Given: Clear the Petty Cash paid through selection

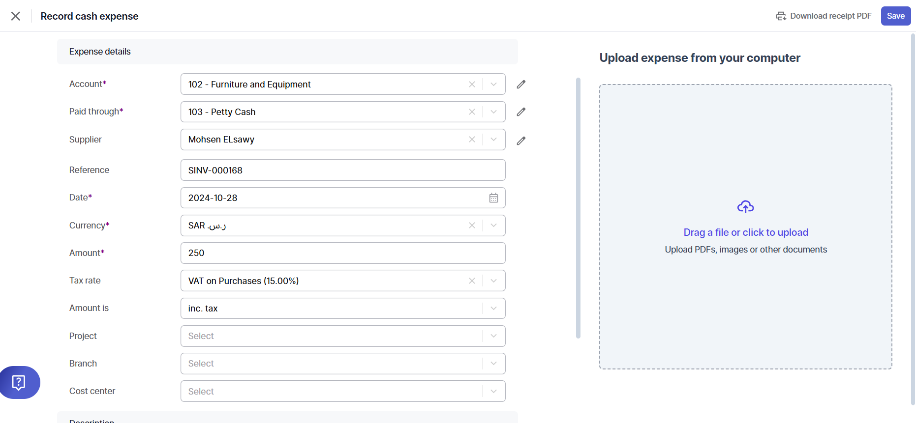Looking at the screenshot, I should [472, 112].
